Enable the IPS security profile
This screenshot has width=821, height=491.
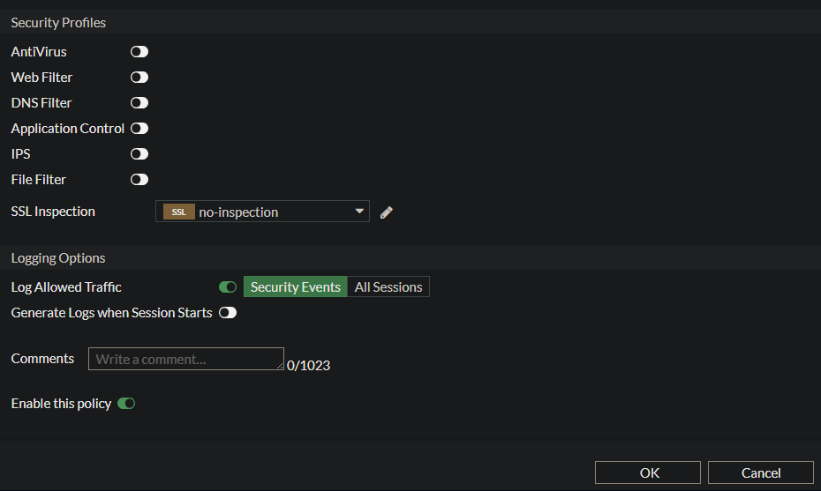139,154
